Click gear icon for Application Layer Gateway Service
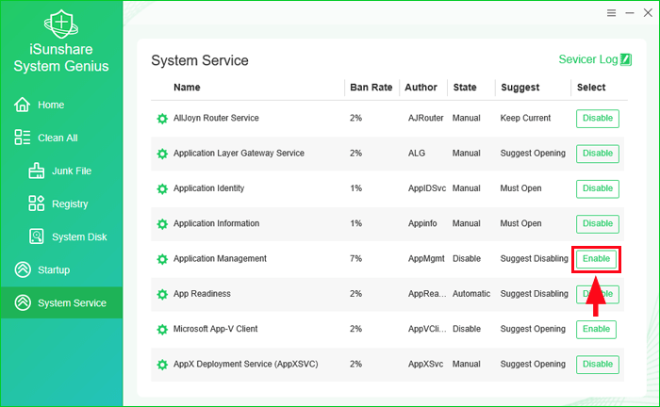Viewport: 660px width, 407px height. pyautogui.click(x=162, y=154)
